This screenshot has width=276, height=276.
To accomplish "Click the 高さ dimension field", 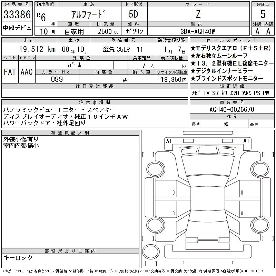I will (261, 124).
